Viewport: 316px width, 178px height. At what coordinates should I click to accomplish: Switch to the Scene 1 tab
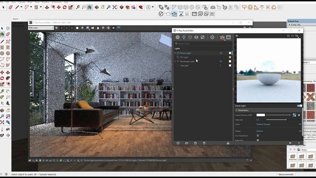click(16, 19)
